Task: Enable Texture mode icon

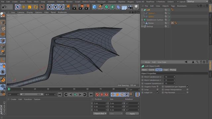Action: pos(3,28)
